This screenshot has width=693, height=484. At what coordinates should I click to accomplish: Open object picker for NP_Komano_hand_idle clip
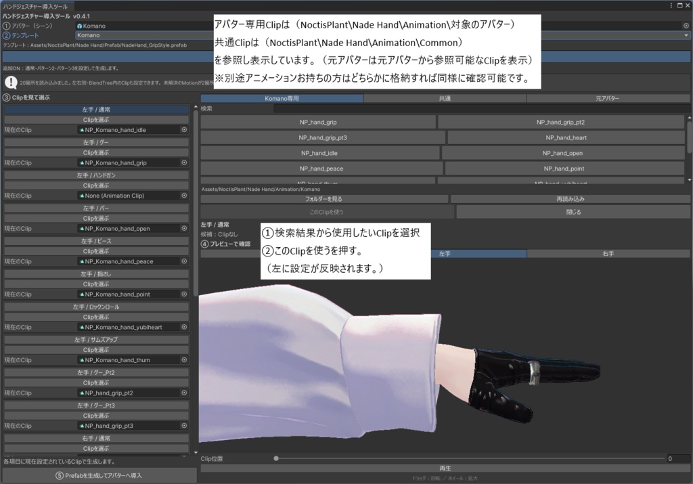(184, 130)
